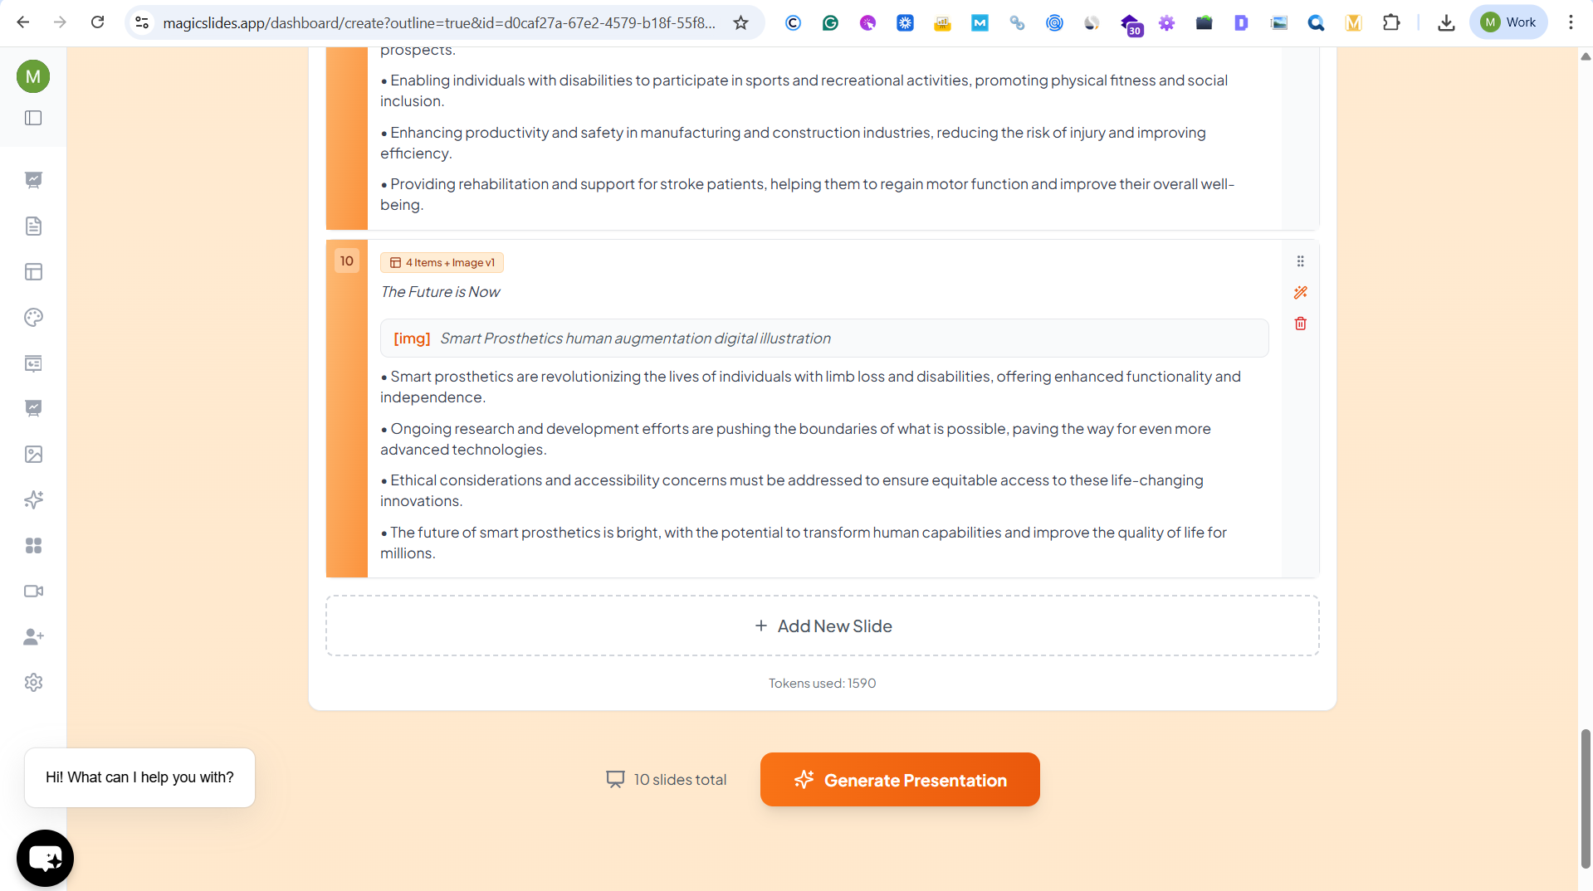
Task: Open the apps grid sidebar icon
Action: (33, 545)
